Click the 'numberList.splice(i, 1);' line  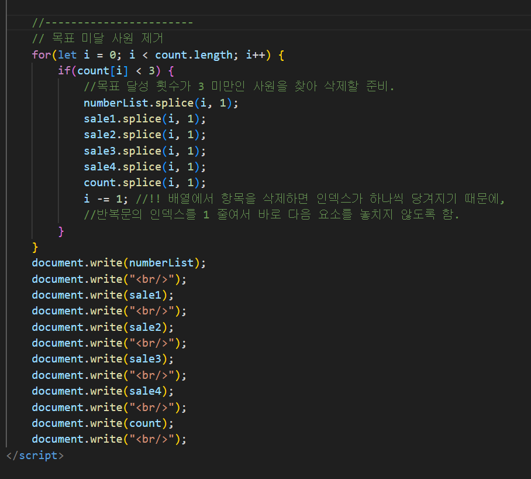point(161,103)
